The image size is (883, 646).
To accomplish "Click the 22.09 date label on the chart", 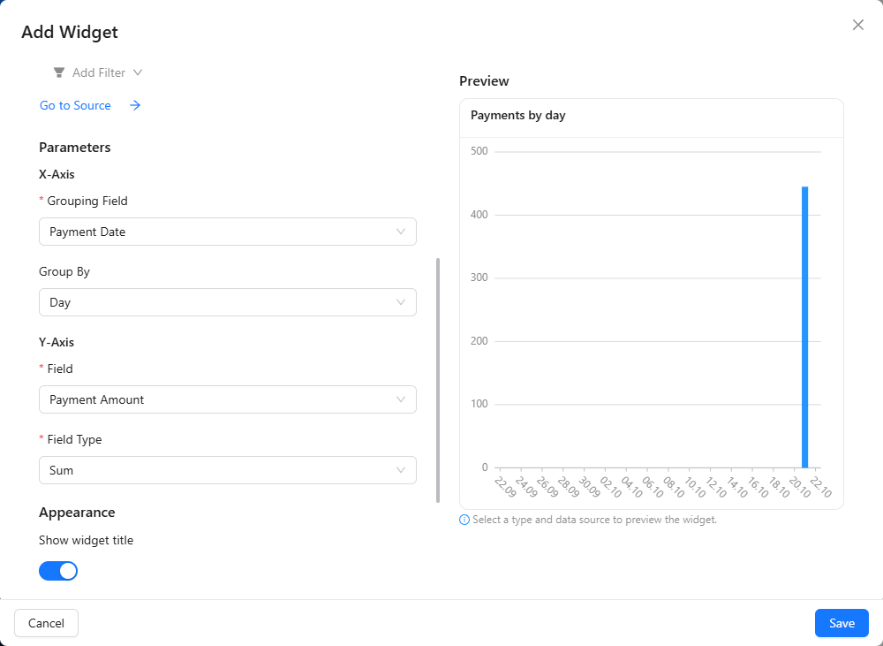I will (504, 487).
